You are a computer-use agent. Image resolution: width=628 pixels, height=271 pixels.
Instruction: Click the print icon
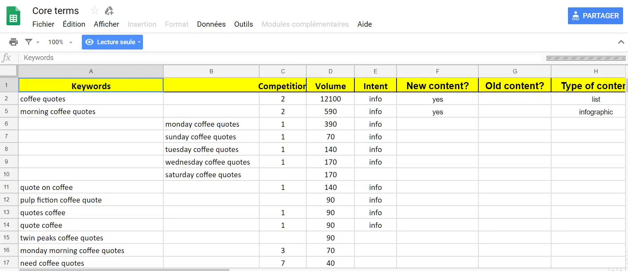tap(13, 42)
